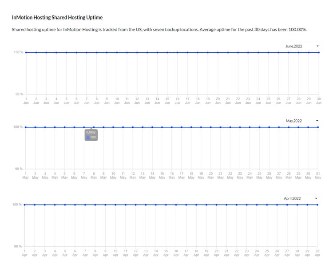This screenshot has height=275, width=333.
Task: Click the data point for 1 May
Action: (x=25, y=127)
